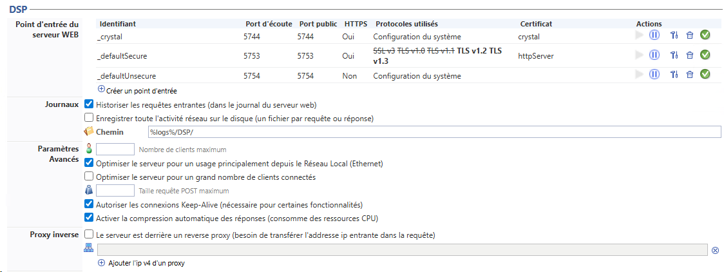This screenshot has width=724, height=272.
Task: Pause the _defaultUnsecure entry point
Action: click(654, 75)
